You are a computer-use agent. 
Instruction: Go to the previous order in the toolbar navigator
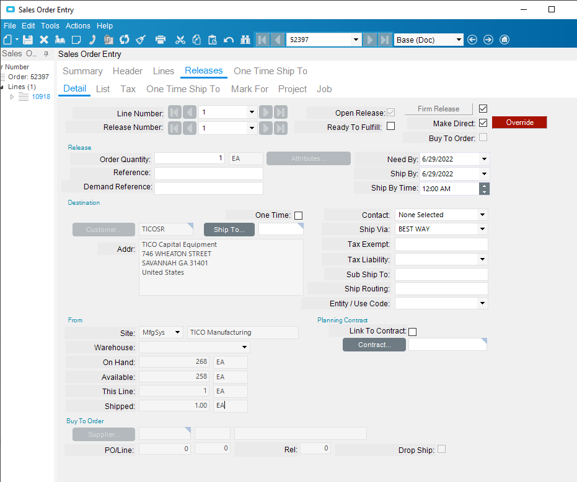[278, 40]
